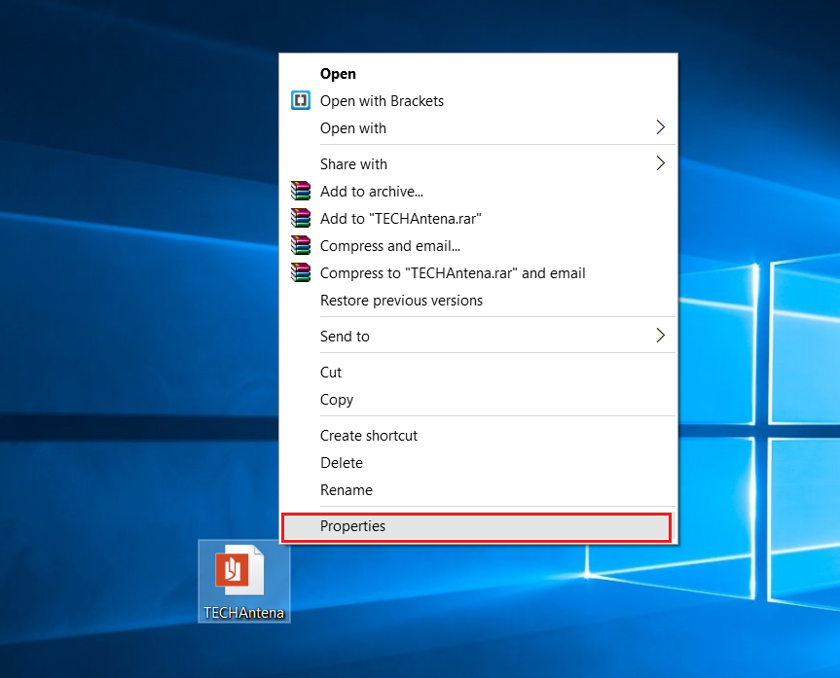Choose Cut from the context menu
This screenshot has width=840, height=678.
[x=478, y=373]
